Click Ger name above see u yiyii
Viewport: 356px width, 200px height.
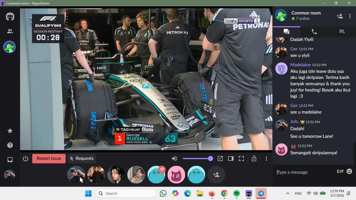pos(294,49)
